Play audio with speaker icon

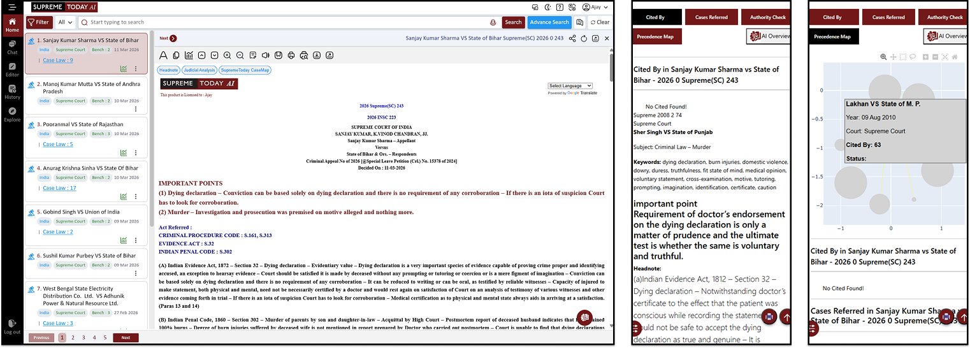click(x=266, y=55)
